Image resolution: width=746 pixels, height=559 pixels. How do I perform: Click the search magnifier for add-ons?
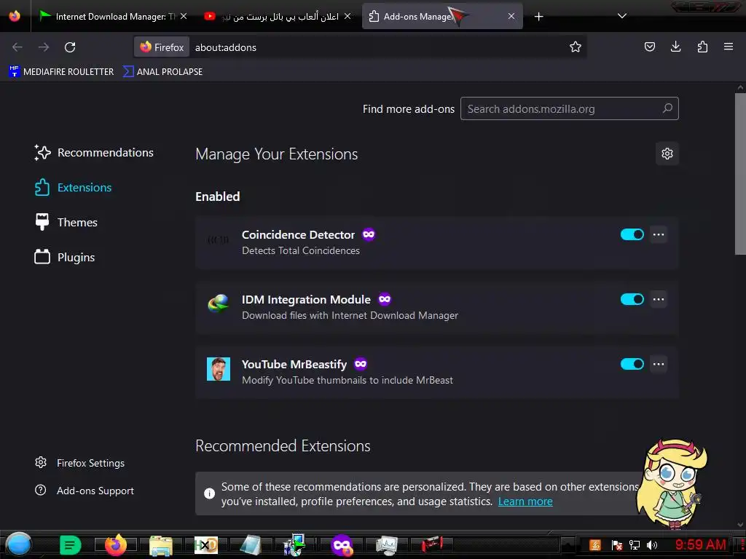[667, 108]
